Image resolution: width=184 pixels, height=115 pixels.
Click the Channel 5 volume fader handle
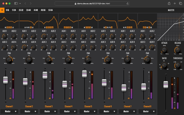84,74
